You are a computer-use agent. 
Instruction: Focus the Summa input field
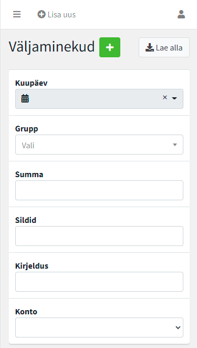99,190
